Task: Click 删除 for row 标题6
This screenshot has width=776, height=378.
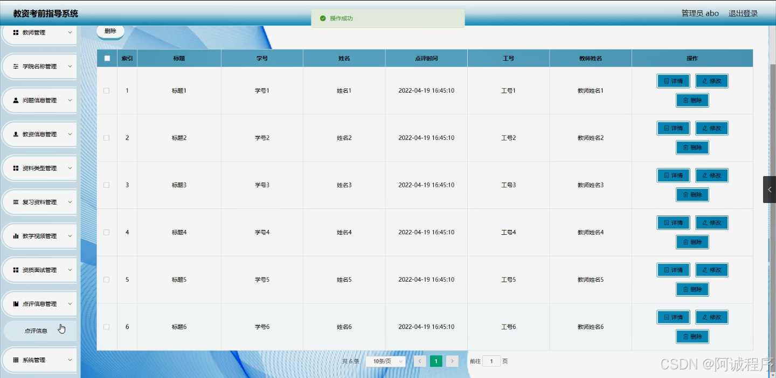Action: pos(692,337)
